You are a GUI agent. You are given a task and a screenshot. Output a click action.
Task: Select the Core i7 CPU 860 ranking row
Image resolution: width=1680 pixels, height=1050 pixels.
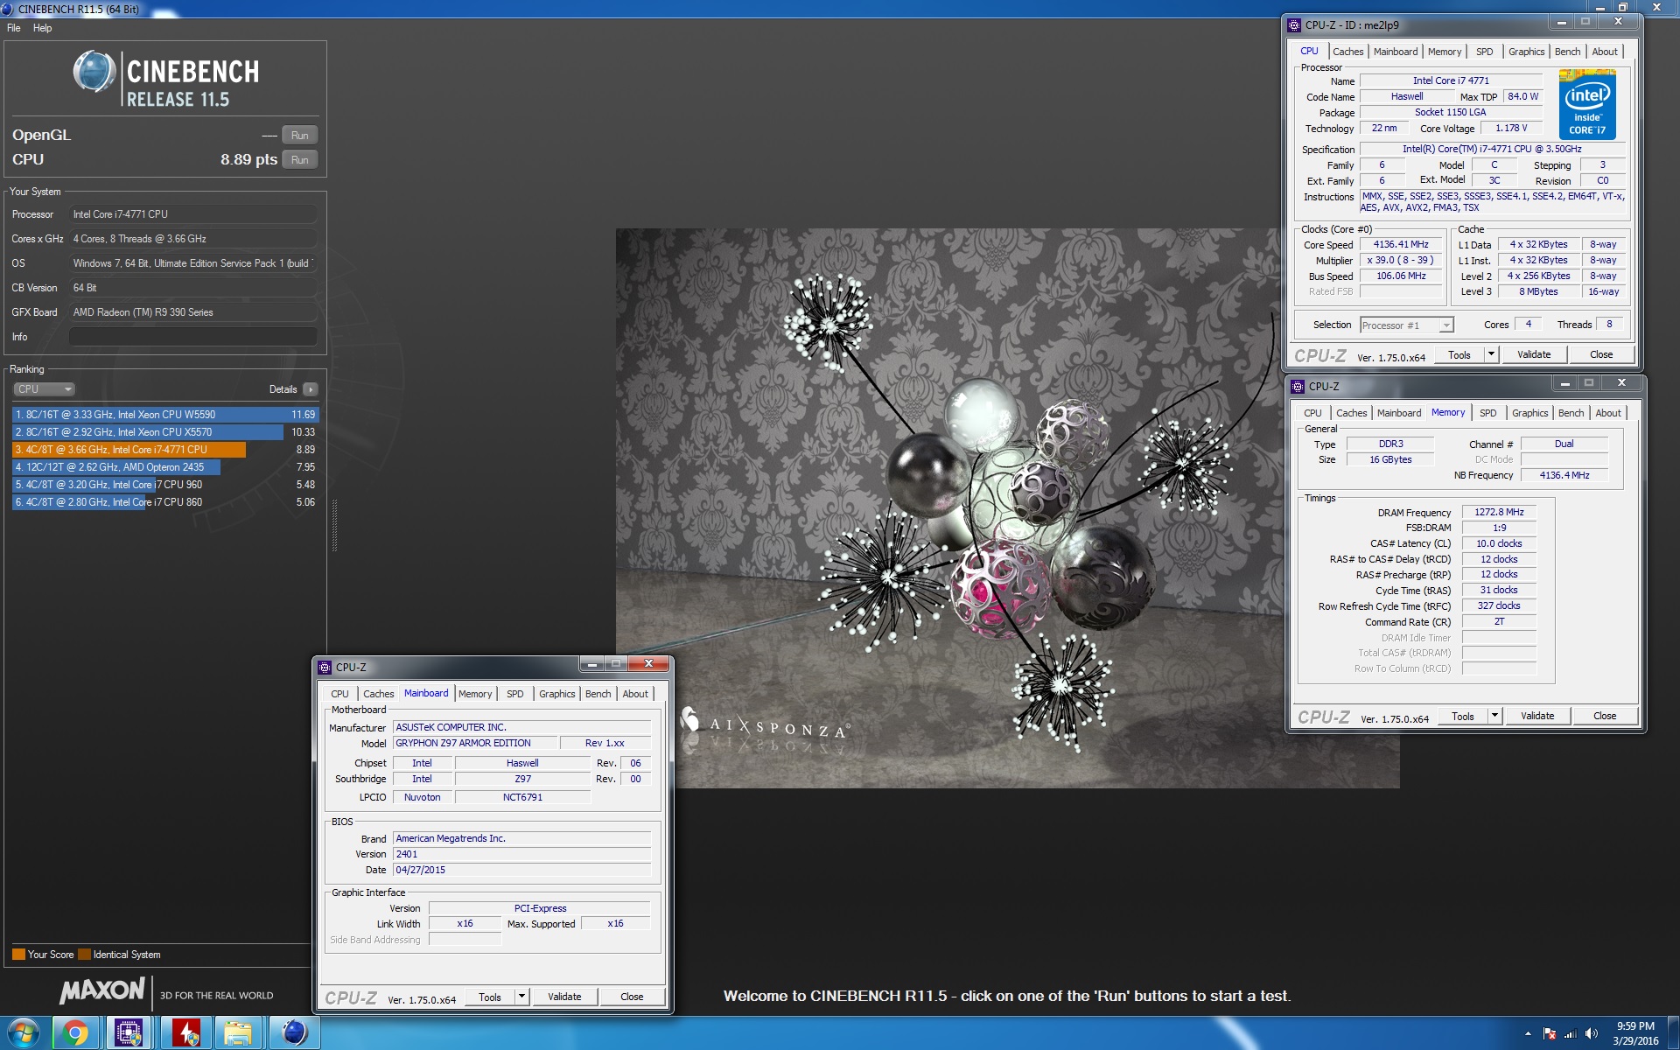(x=165, y=502)
